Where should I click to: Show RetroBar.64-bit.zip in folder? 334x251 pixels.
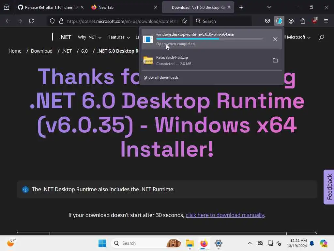tap(275, 60)
